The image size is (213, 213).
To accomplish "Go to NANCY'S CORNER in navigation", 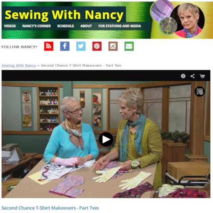I will pyautogui.click(x=36, y=26).
